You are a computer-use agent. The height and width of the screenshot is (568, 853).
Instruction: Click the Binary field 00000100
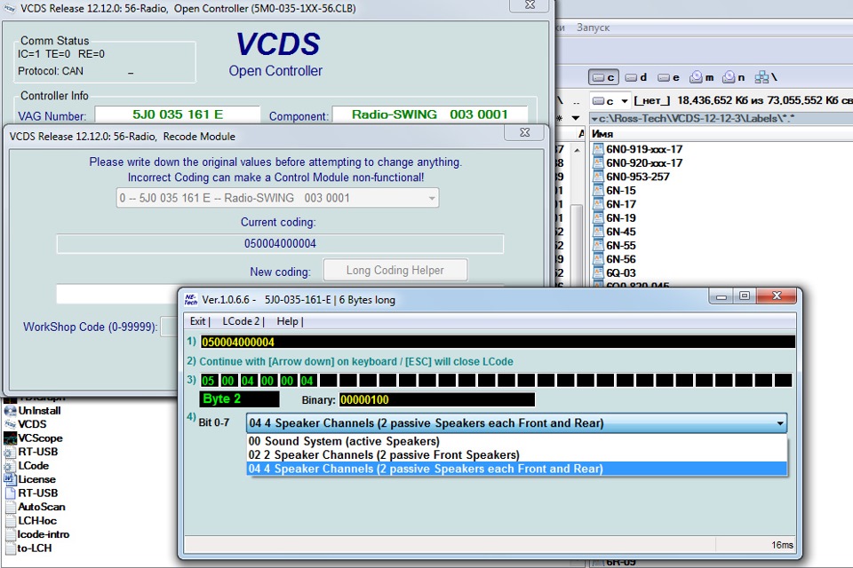[x=437, y=400]
